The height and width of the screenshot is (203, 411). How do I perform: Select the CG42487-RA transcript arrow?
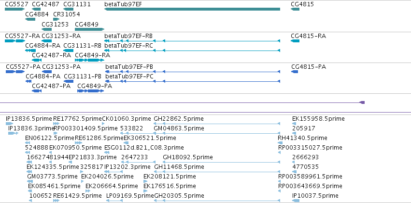tap(37, 60)
